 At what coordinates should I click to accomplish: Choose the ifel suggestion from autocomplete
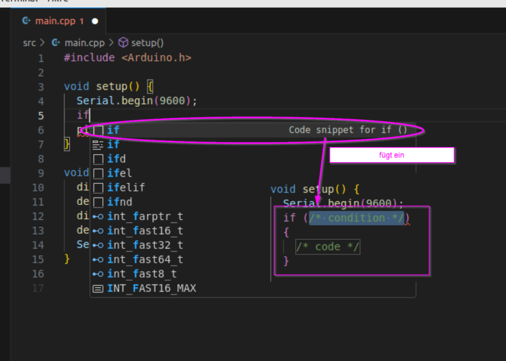[x=119, y=173]
